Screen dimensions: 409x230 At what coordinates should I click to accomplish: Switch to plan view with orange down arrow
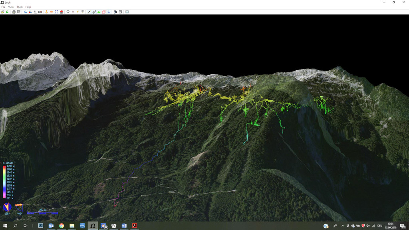tap(46, 12)
